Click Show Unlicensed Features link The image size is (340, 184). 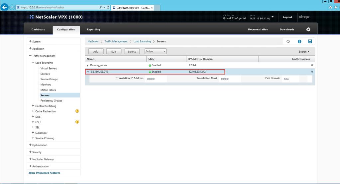click(x=44, y=173)
